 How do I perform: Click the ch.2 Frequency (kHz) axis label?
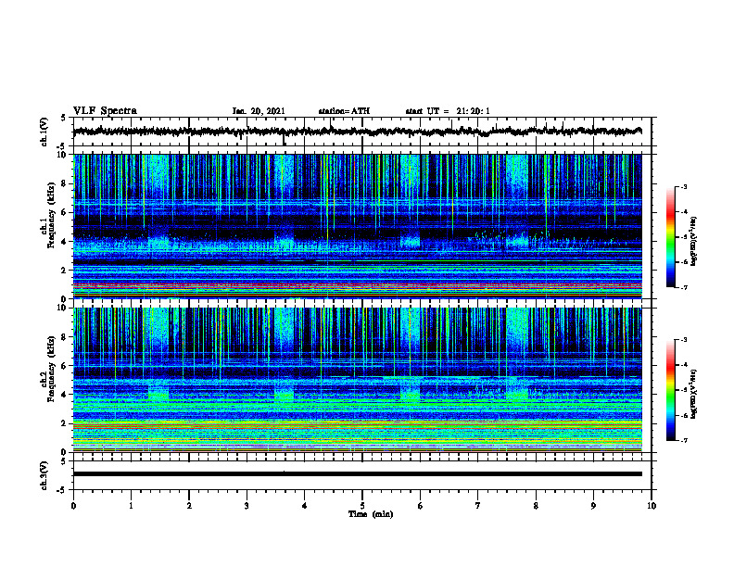point(47,371)
